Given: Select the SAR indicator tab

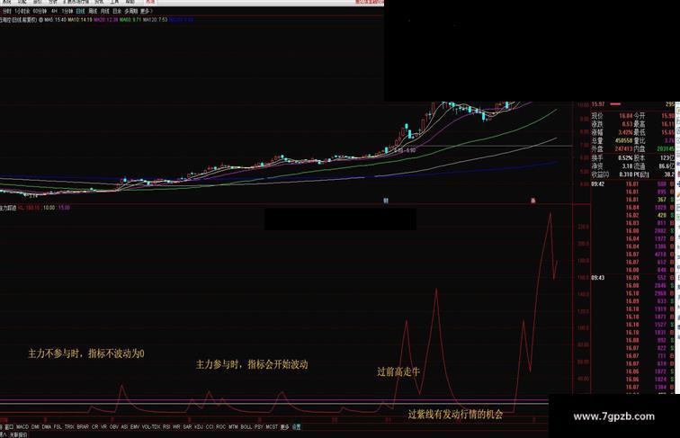Looking at the screenshot, I should point(187,427).
